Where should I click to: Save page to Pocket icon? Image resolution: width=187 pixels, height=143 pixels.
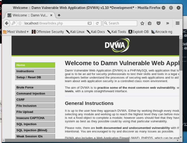click(x=158, y=23)
